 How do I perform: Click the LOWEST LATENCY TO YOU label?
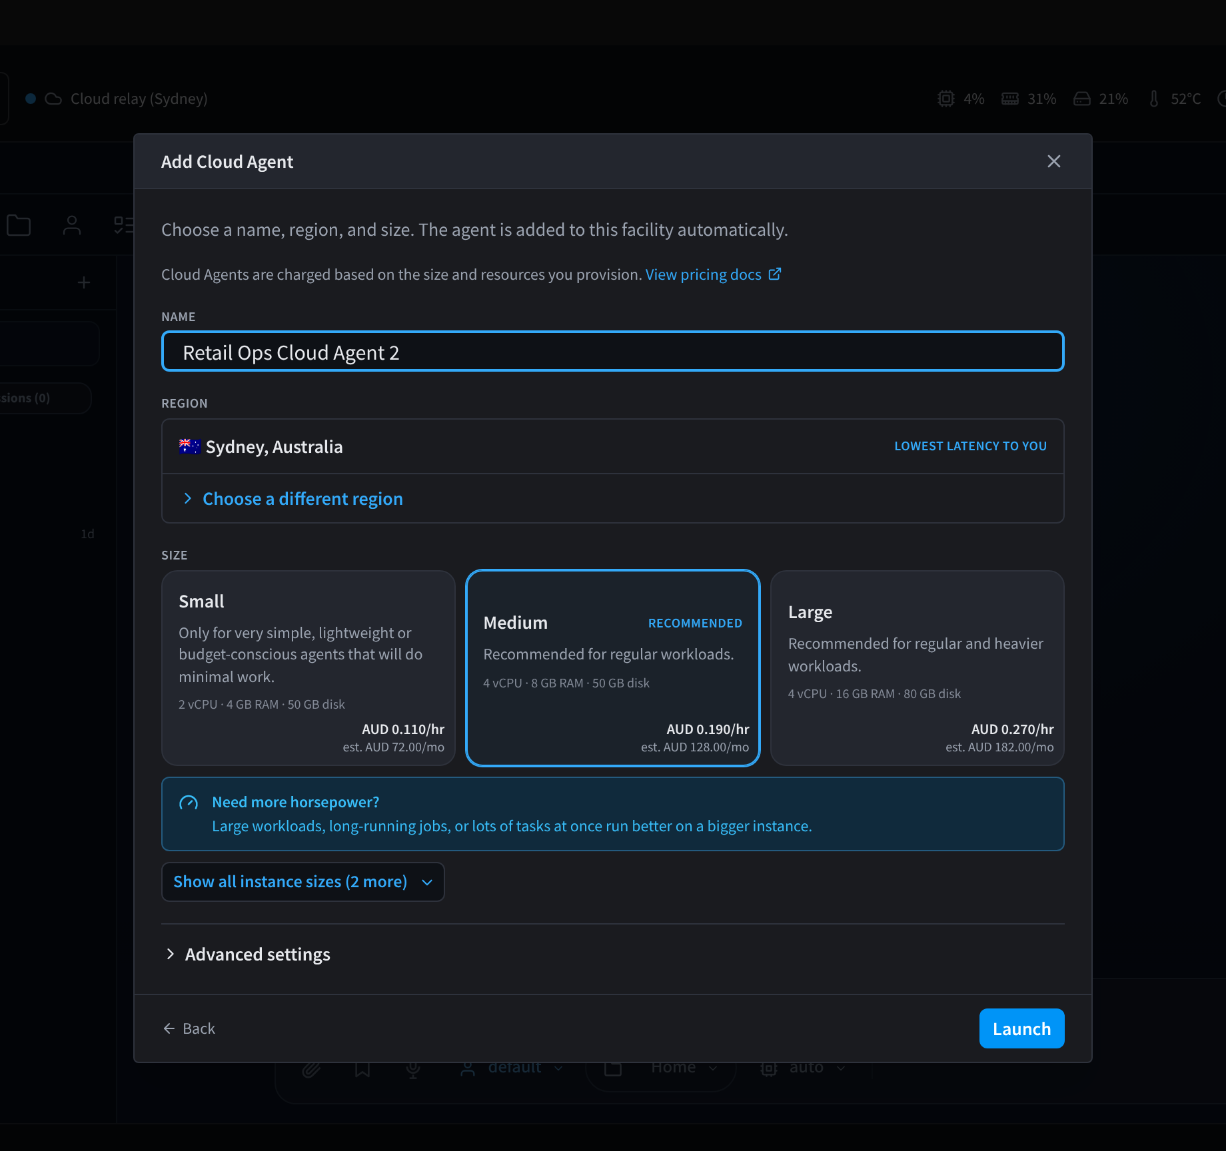click(x=970, y=446)
